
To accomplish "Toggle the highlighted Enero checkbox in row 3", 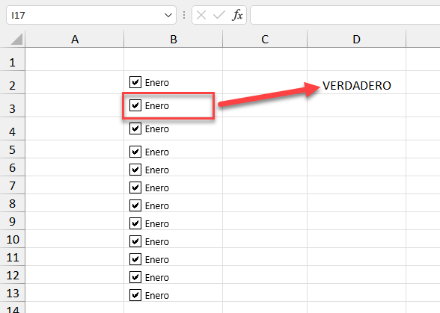I will [x=135, y=105].
